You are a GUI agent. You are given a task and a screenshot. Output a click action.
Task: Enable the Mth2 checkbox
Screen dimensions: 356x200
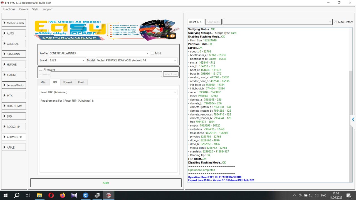(152, 53)
